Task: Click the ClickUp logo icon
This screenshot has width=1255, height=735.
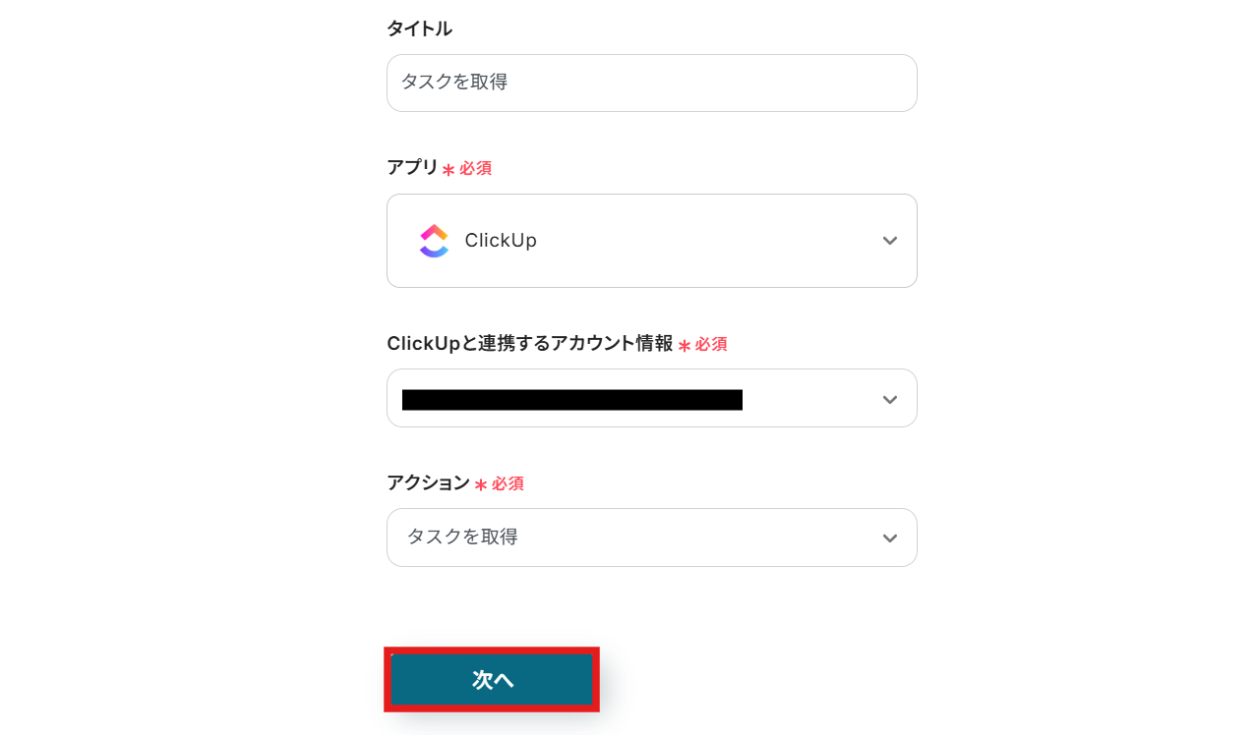Action: tap(434, 241)
